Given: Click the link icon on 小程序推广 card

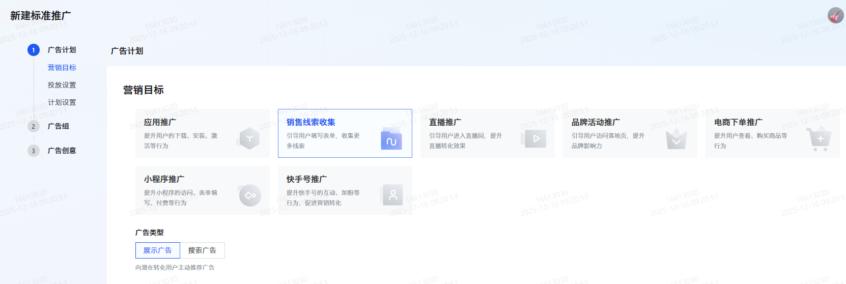Looking at the screenshot, I should 250,195.
